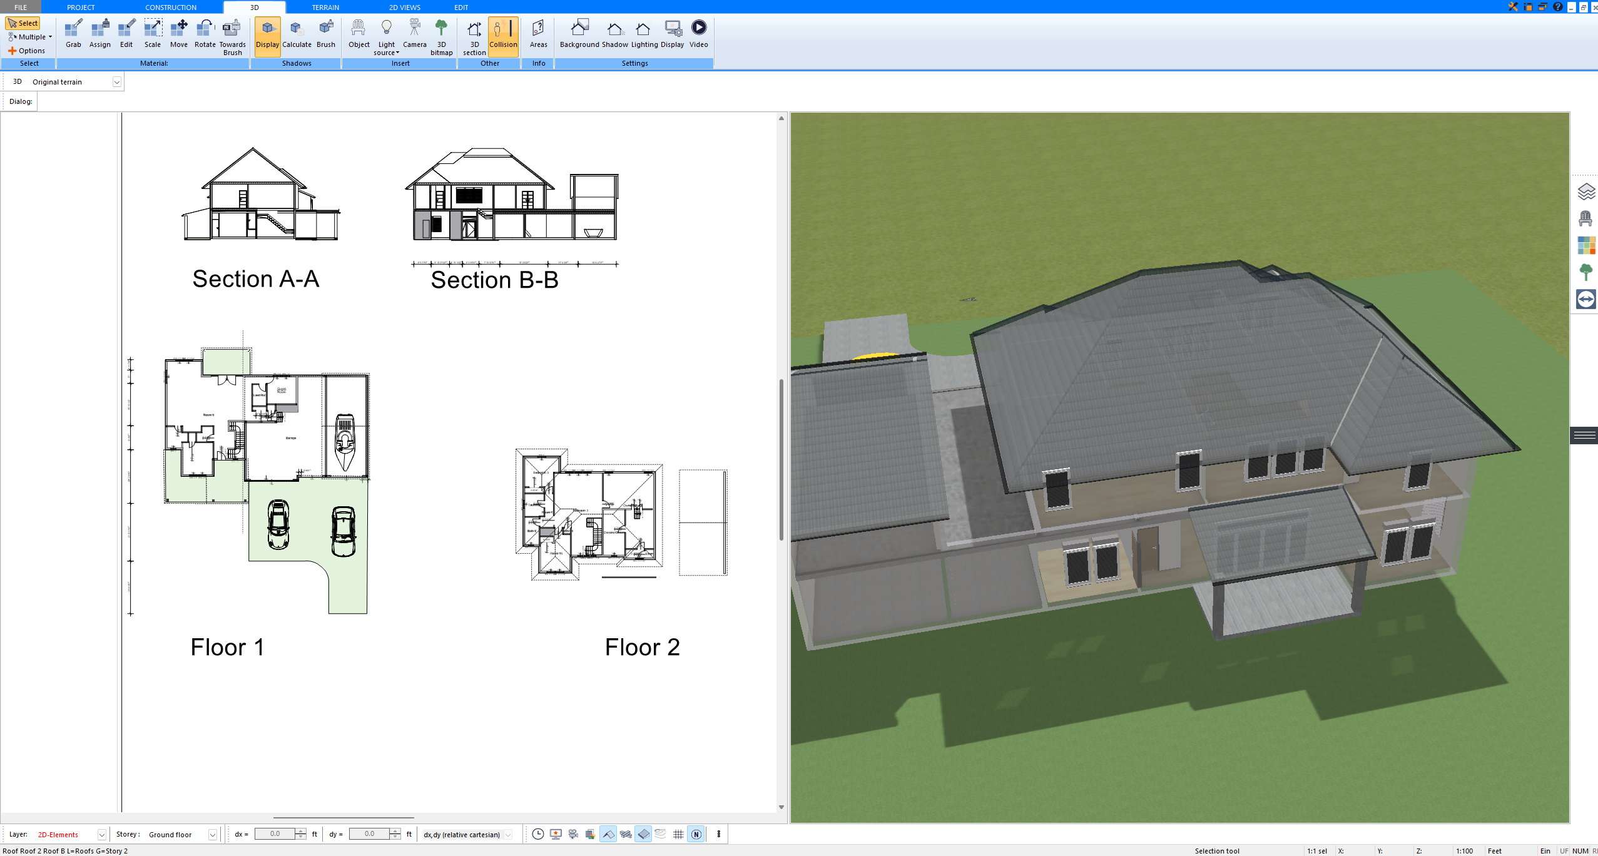Click the Shadow settings button
The height and width of the screenshot is (856, 1598).
pyautogui.click(x=614, y=34)
